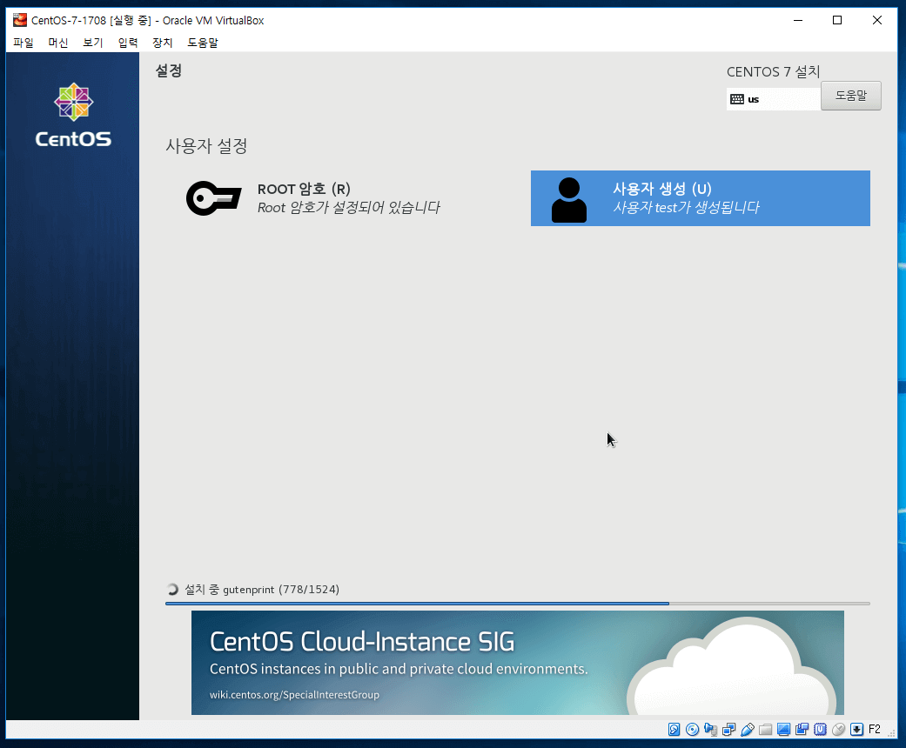Open the 장치 menu
The width and height of the screenshot is (906, 748).
[x=163, y=43]
